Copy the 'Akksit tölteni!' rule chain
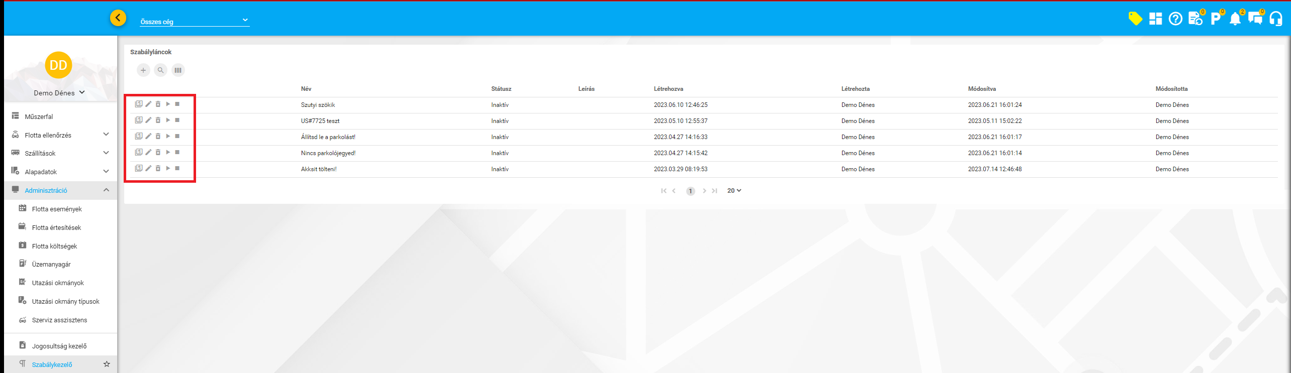 coord(139,169)
